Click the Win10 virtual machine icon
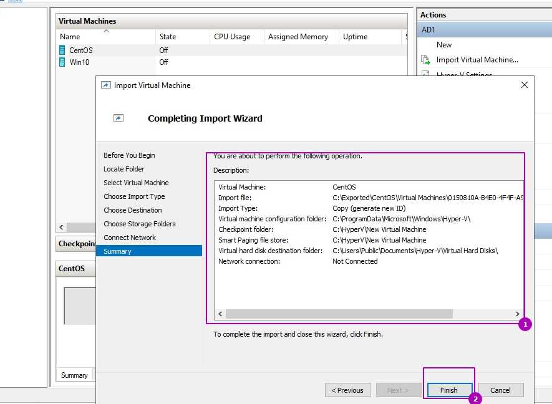Screen dimensions: 552x404 click(62, 62)
